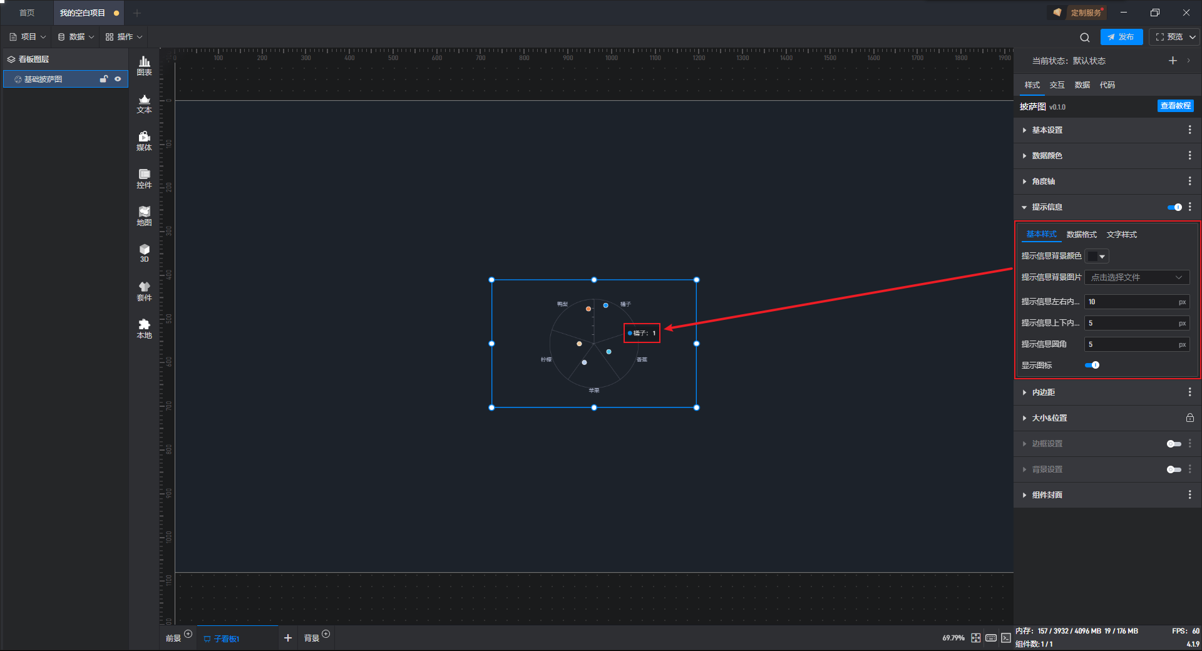Click the 提示信息圆角 radius field
1202x651 pixels.
pos(1137,344)
